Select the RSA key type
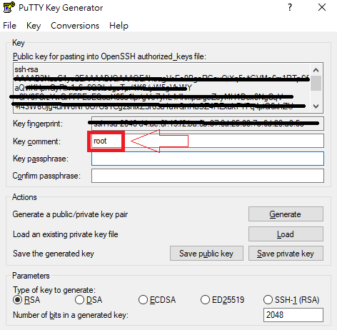Image resolution: width=337 pixels, height=330 pixels. point(26,300)
